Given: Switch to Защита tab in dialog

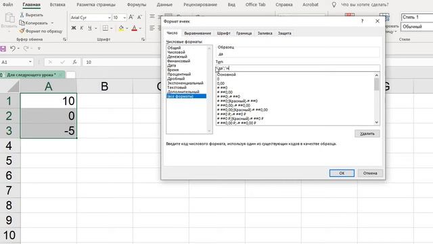Looking at the screenshot, I should point(284,33).
